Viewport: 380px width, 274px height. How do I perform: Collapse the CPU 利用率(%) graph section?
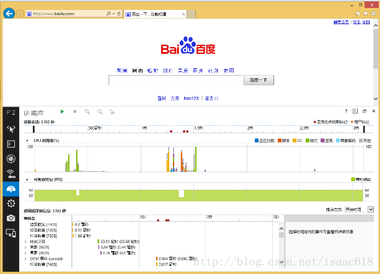27,141
